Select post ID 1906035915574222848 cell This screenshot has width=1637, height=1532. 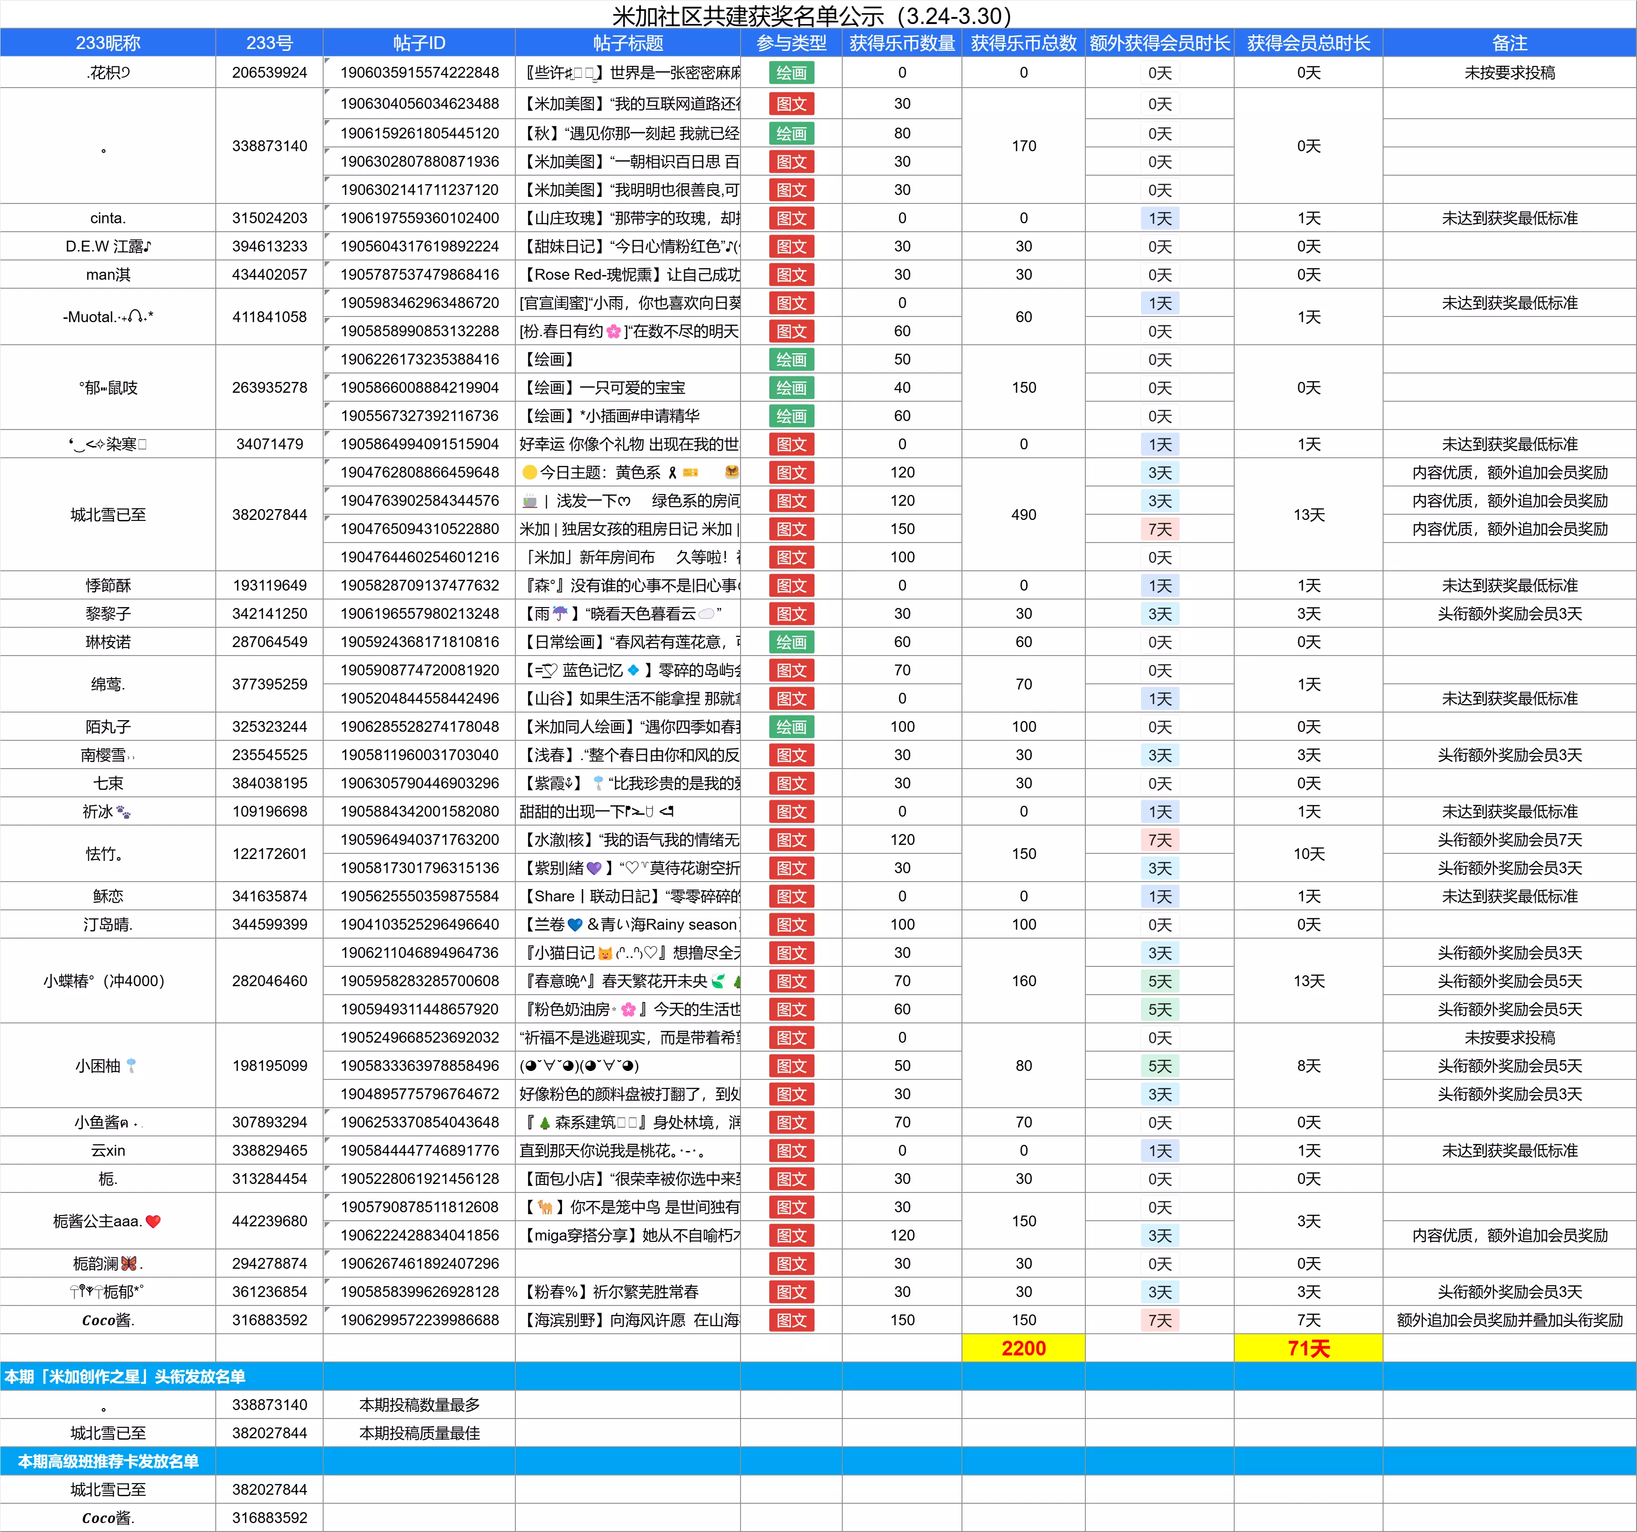pos(419,73)
